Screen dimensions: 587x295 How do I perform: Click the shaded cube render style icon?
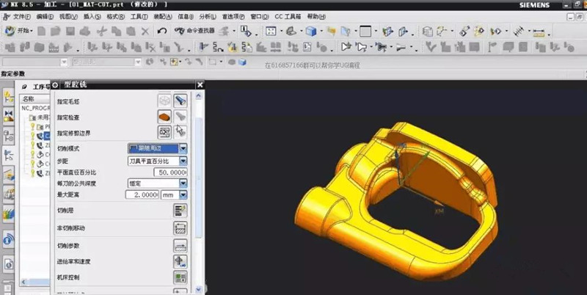click(311, 31)
